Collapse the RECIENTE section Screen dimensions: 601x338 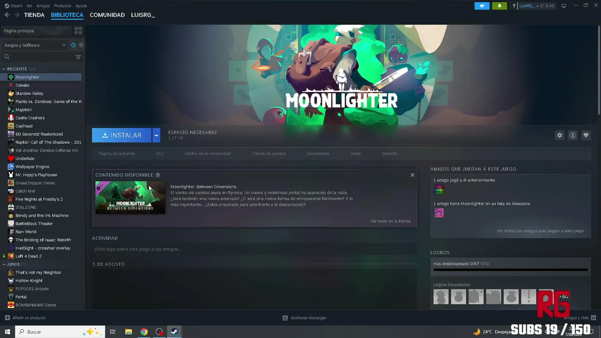pyautogui.click(x=4, y=69)
